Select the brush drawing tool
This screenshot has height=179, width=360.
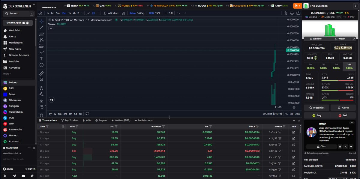(41, 52)
